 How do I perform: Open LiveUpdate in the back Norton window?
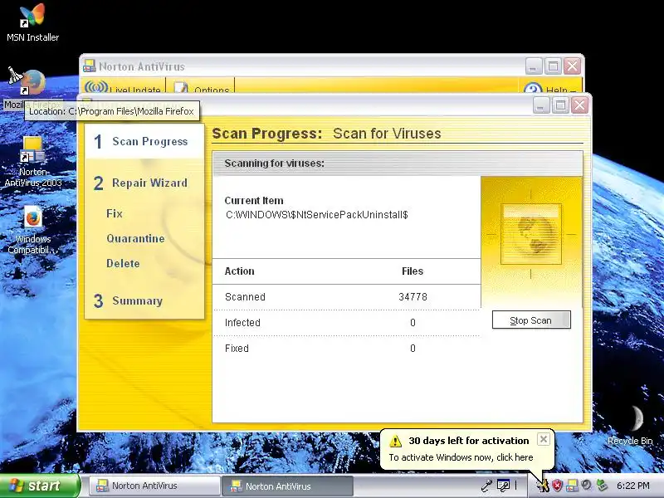(x=123, y=87)
